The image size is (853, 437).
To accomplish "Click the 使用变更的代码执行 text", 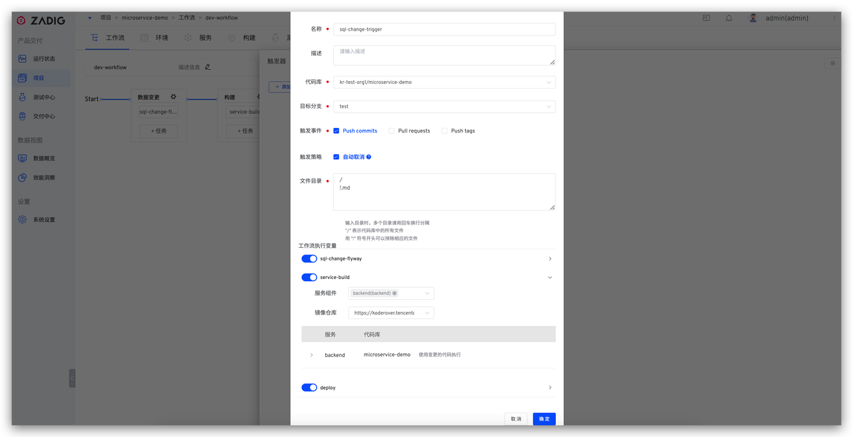I will coord(440,355).
